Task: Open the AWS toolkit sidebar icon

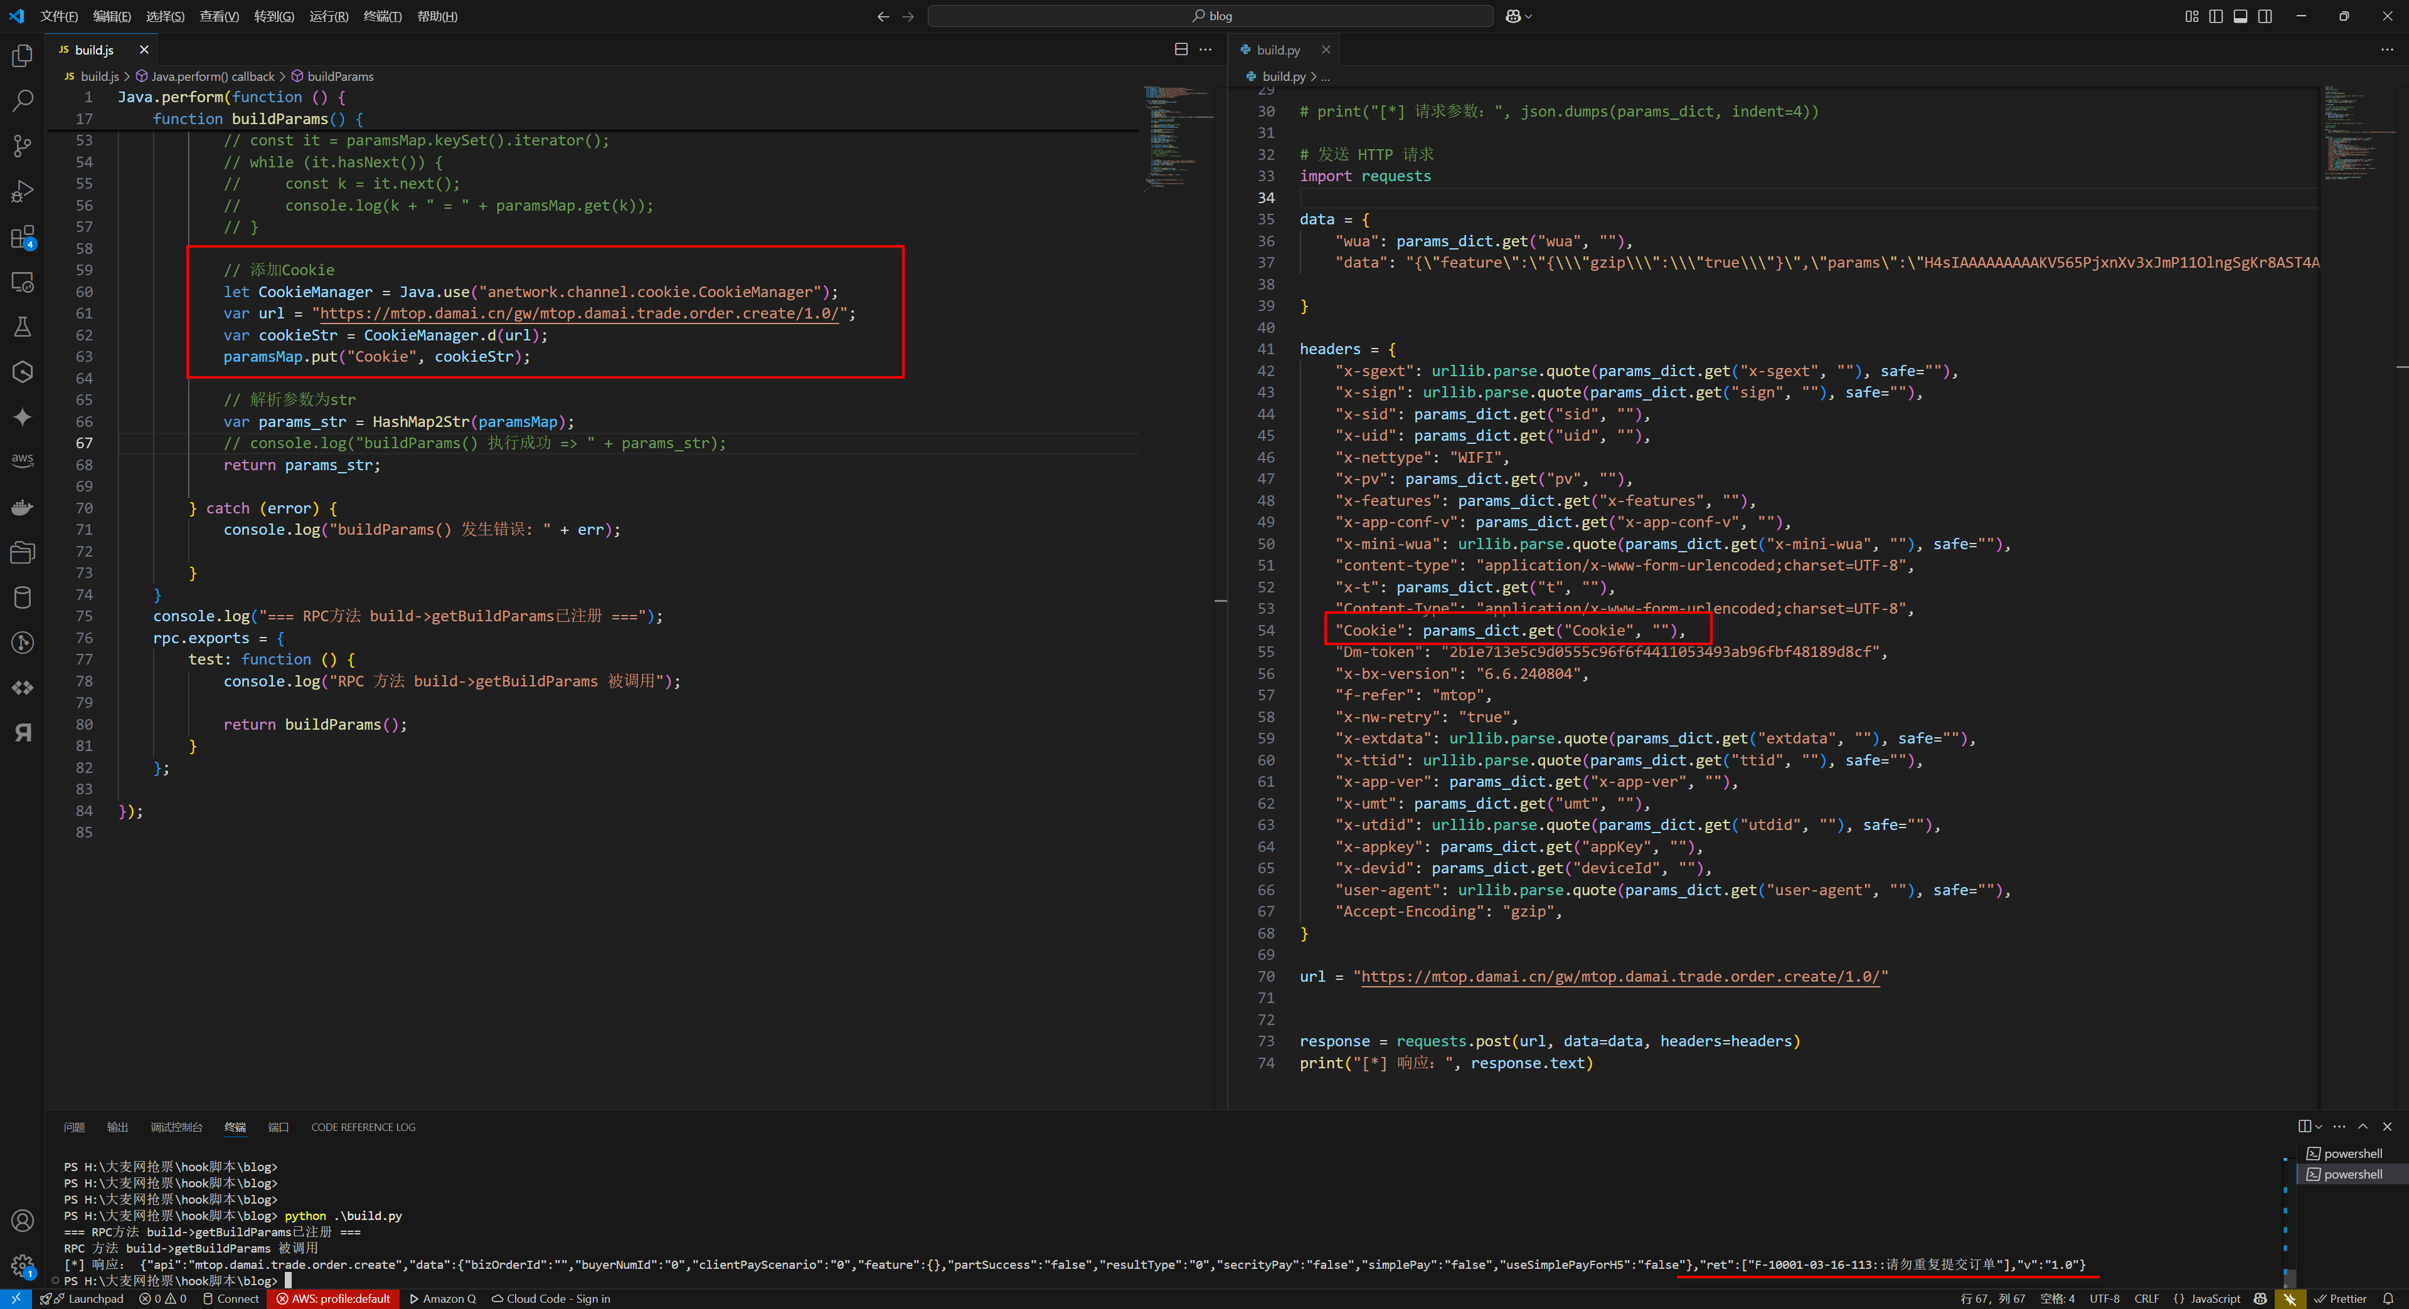Action: (23, 460)
